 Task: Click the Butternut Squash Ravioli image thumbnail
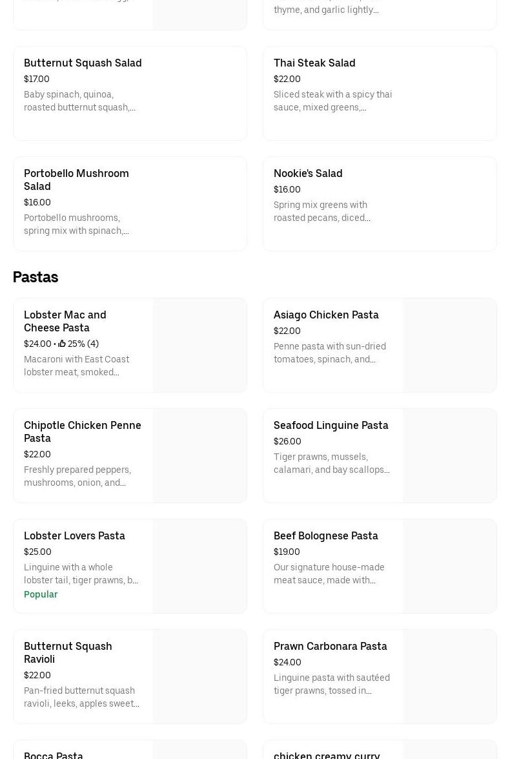pyautogui.click(x=199, y=676)
